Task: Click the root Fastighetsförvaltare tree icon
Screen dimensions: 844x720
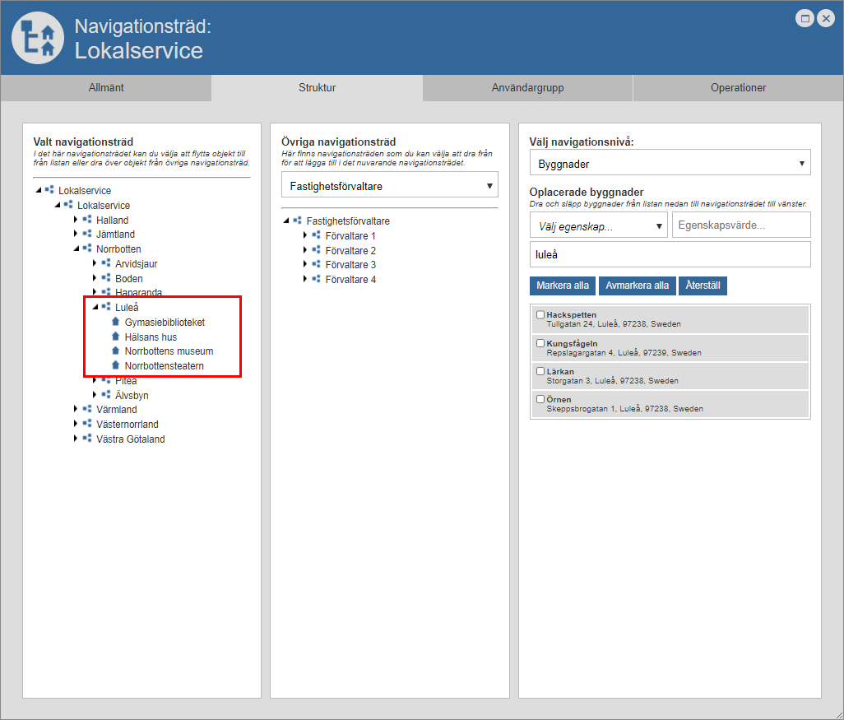Action: click(297, 221)
